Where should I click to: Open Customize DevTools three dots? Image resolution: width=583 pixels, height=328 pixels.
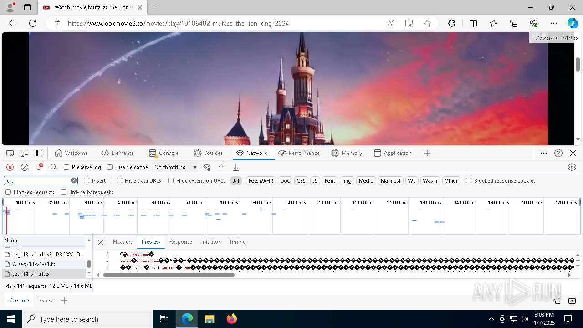tap(544, 153)
